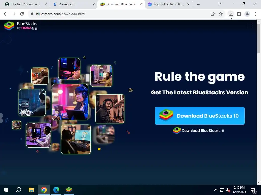Show hidden system tray icons
The width and height of the screenshot is (261, 195).
pos(216,190)
